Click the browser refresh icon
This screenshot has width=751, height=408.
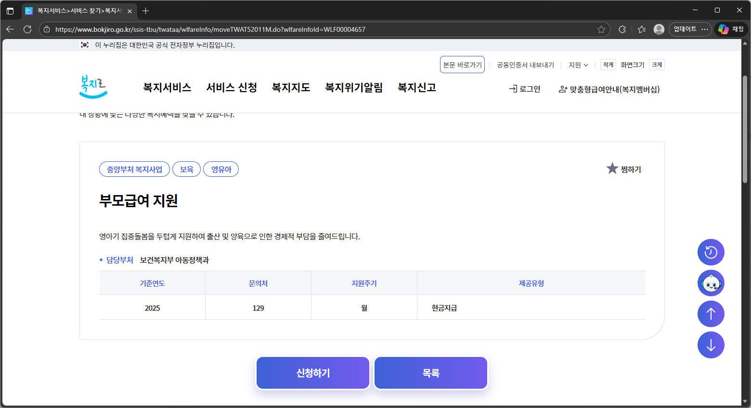pyautogui.click(x=27, y=29)
